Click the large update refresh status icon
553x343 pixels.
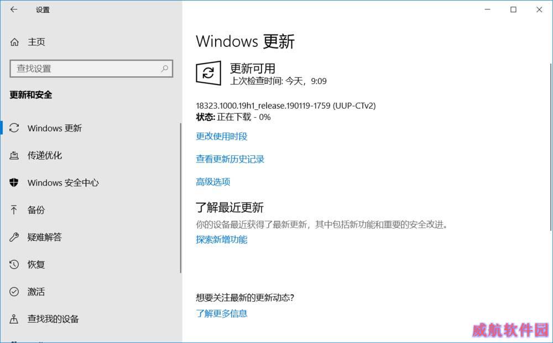tap(208, 73)
